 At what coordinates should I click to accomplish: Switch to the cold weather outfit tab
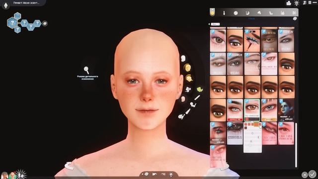[294, 13]
